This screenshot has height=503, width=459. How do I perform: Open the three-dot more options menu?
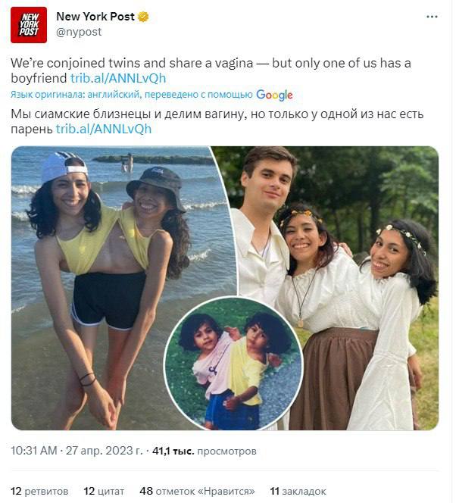[x=432, y=16]
